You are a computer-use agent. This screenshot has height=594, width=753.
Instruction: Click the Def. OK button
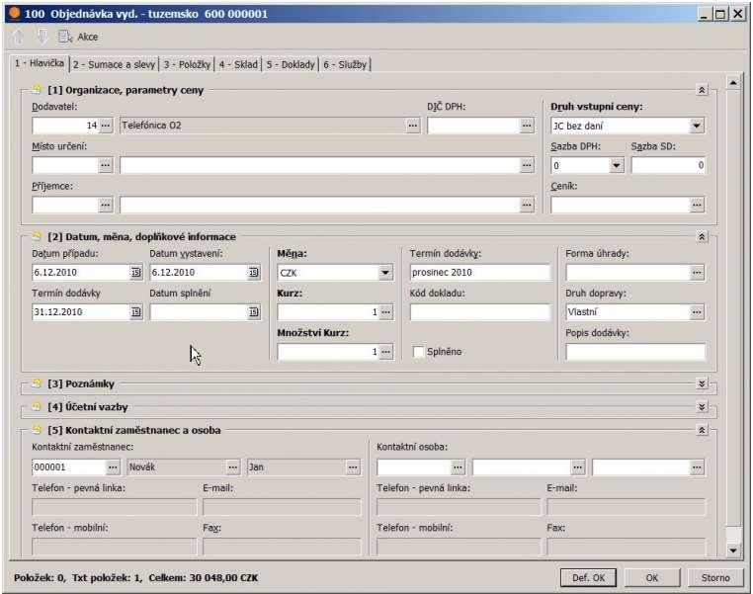pyautogui.click(x=588, y=577)
